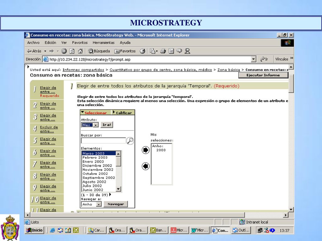The image size is (322, 241).
Task: Go back with the Atrás arrow
Action: [34, 51]
